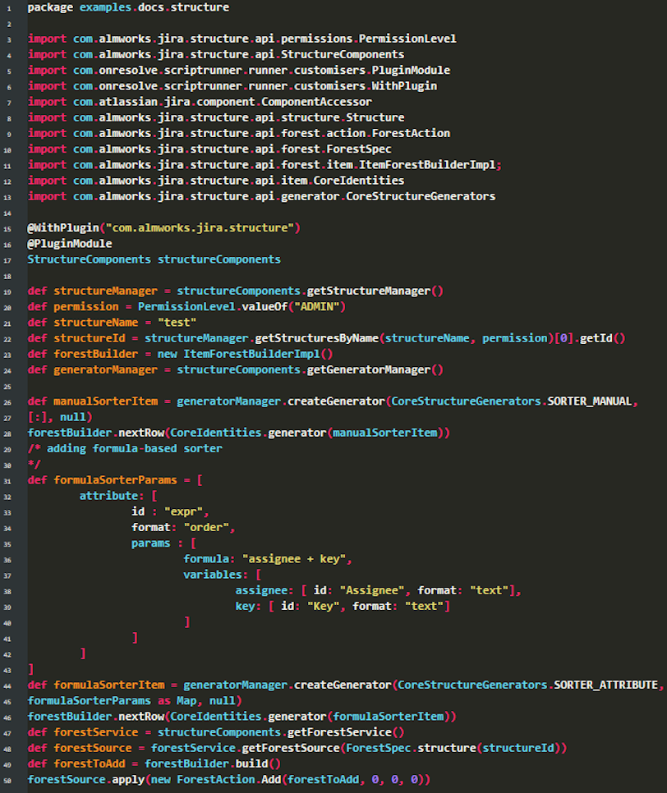This screenshot has width=667, height=793.
Task: Click 'getForestService' on line 47
Action: 339,732
